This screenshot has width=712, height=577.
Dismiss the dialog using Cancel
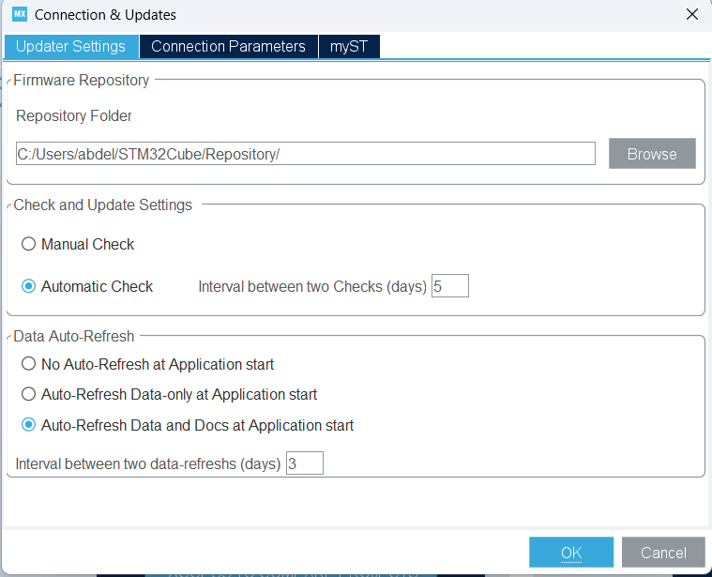[x=662, y=553]
